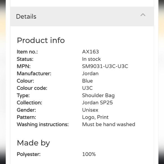Collapse the Details section chevron
The height and width of the screenshot is (164, 164).
tap(143, 15)
